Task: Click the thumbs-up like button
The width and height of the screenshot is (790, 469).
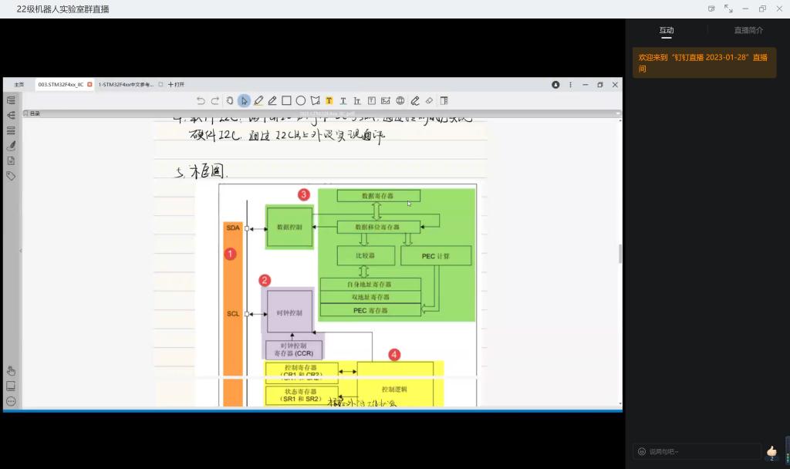Action: coord(771,450)
